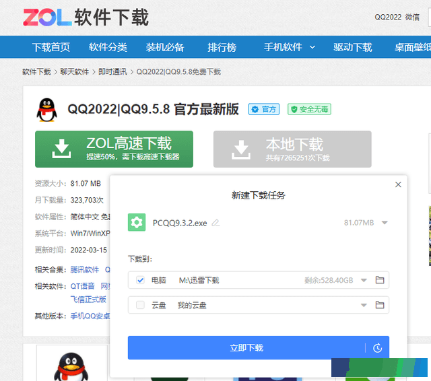The width and height of the screenshot is (431, 381).
Task: Click the 微信 hot search link
Action: (412, 17)
